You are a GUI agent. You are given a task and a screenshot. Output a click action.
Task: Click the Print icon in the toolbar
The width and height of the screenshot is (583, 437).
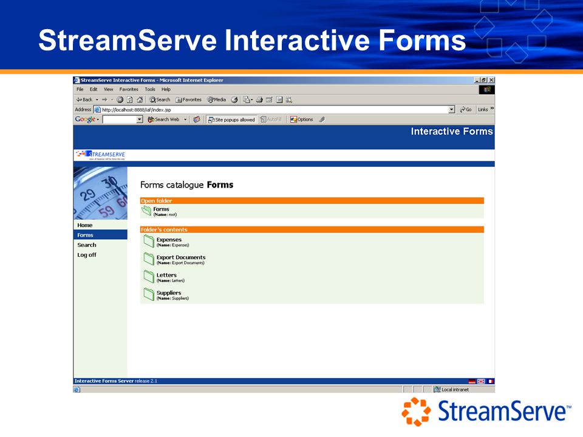point(259,100)
